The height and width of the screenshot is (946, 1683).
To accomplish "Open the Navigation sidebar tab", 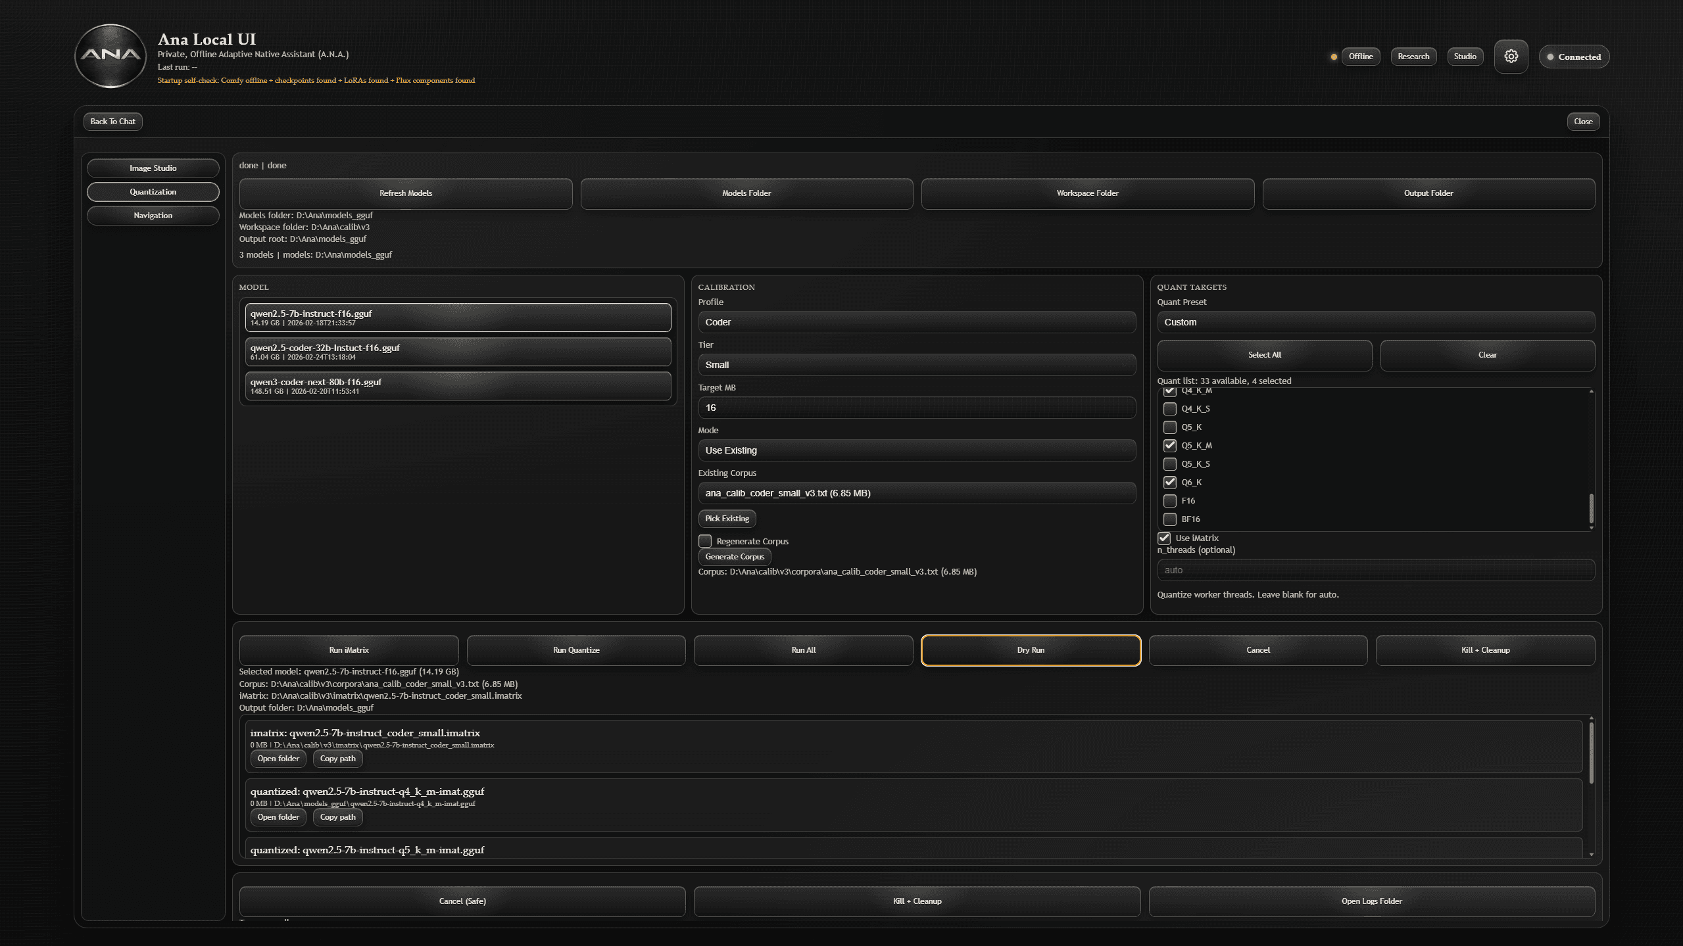I will click(x=153, y=216).
